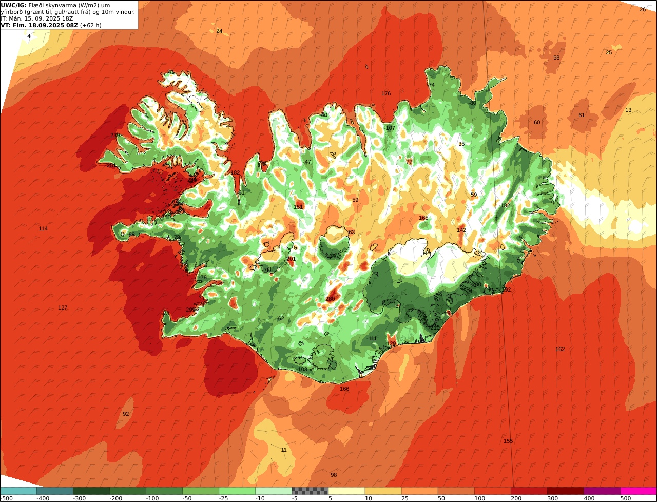Click the map value 24 in the northern ocean
Viewport: 657px width, 502px height.
click(219, 31)
